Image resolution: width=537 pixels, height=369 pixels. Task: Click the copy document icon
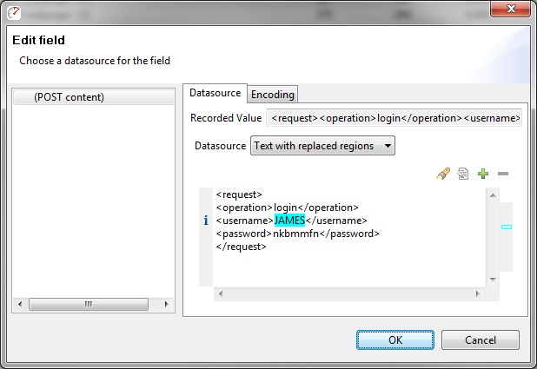462,174
